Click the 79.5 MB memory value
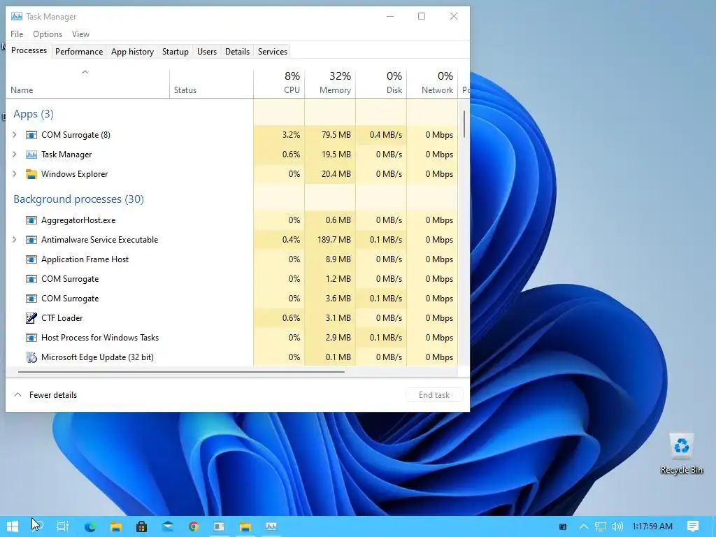This screenshot has height=537, width=716. pyautogui.click(x=336, y=135)
